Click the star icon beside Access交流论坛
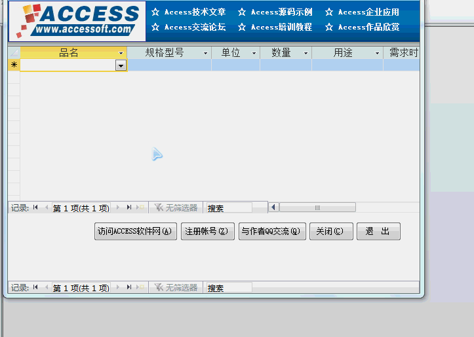 (155, 27)
